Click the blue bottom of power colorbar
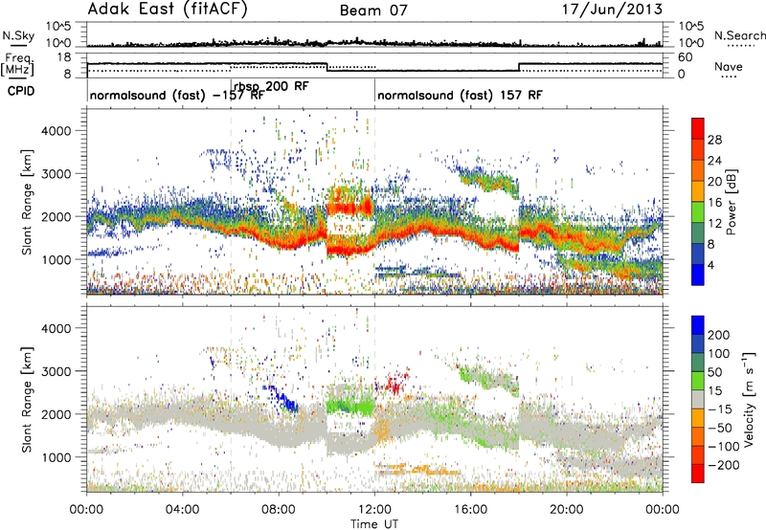The width and height of the screenshot is (766, 530). [698, 275]
